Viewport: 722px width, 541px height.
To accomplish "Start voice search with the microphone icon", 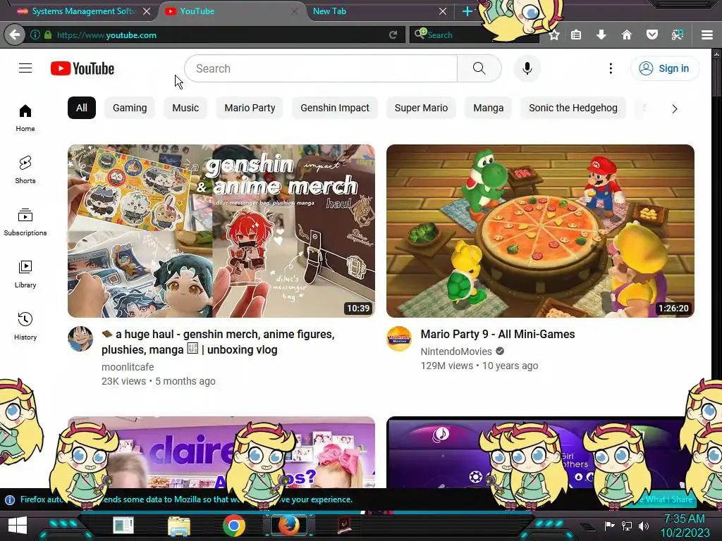I will pyautogui.click(x=527, y=68).
